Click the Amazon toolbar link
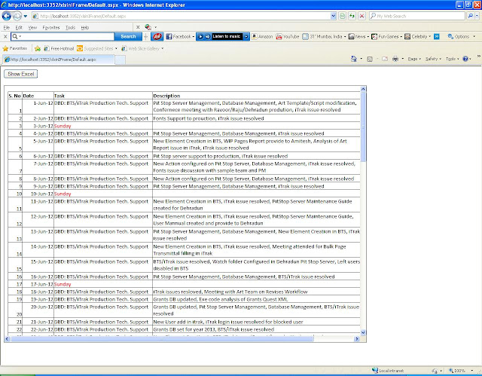Screen dimensions: 482x376 tap(262, 37)
